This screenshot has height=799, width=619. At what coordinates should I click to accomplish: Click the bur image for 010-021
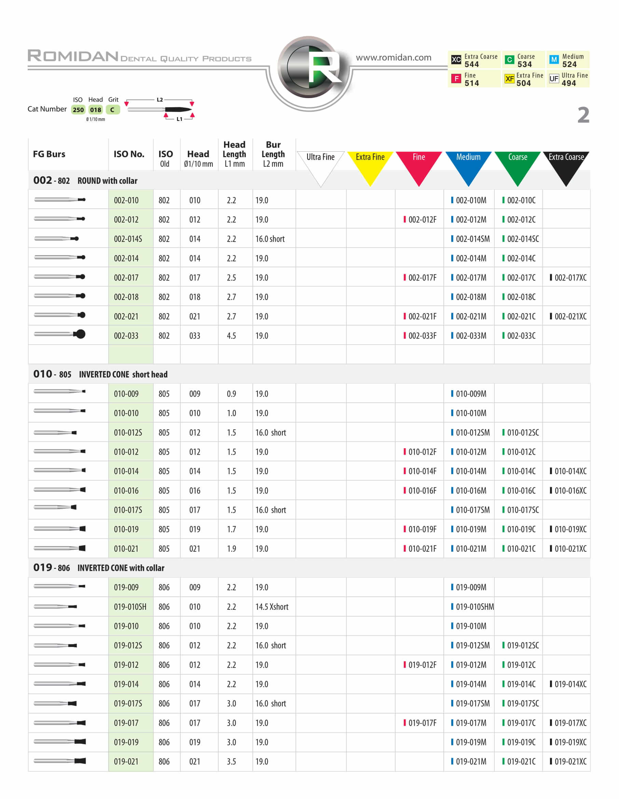click(x=60, y=548)
